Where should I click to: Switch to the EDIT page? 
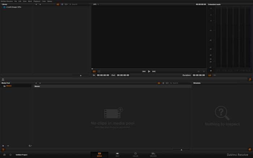click(117, 155)
